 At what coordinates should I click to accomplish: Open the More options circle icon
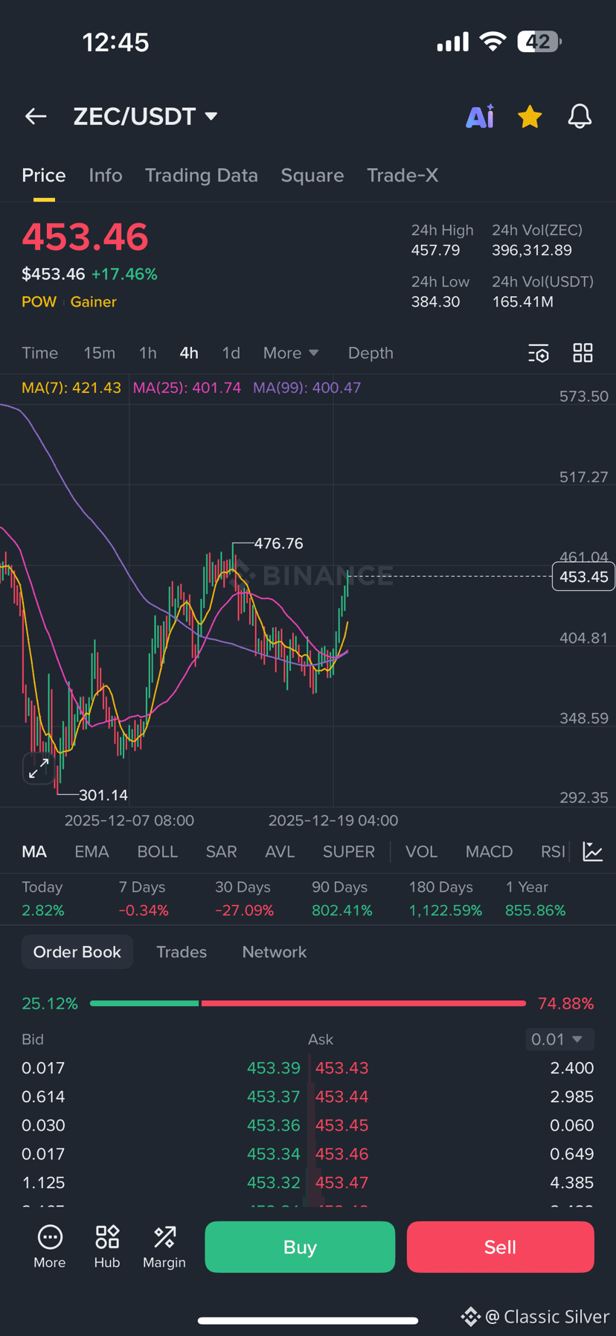(x=50, y=1247)
